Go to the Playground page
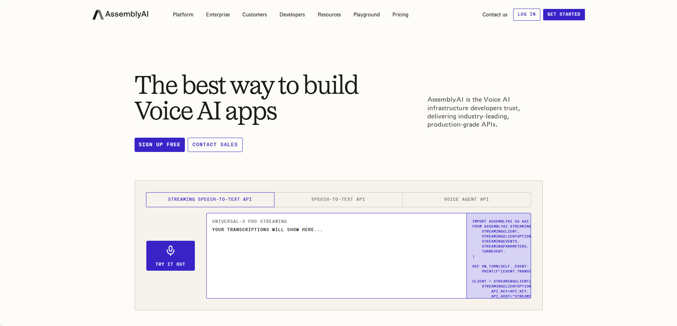The width and height of the screenshot is (677, 326). [367, 15]
